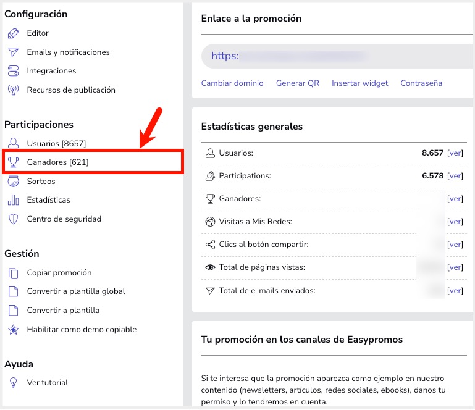
Task: Click [ver] next to Clics al botón compartir
Action: click(455, 245)
